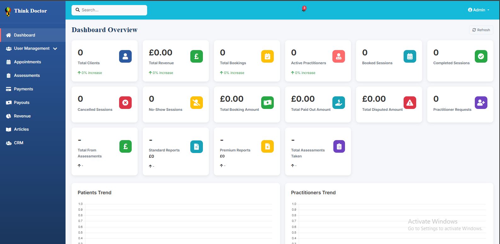This screenshot has height=244, width=500.
Task: Click the Total Bookings label
Action: (233, 63)
